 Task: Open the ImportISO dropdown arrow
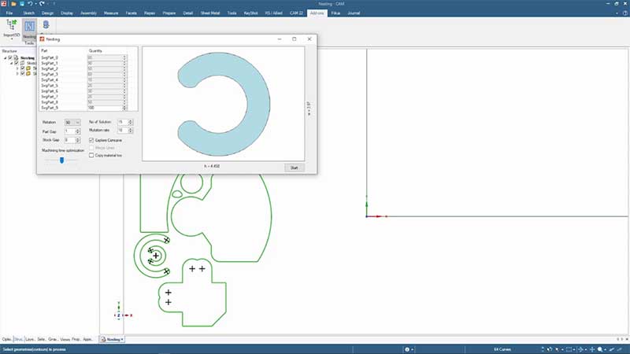coord(11,39)
